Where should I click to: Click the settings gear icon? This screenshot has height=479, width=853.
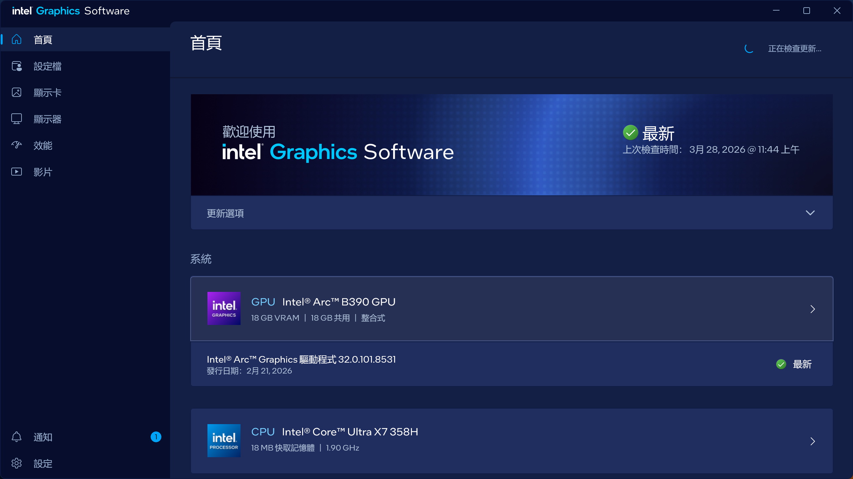tap(17, 463)
